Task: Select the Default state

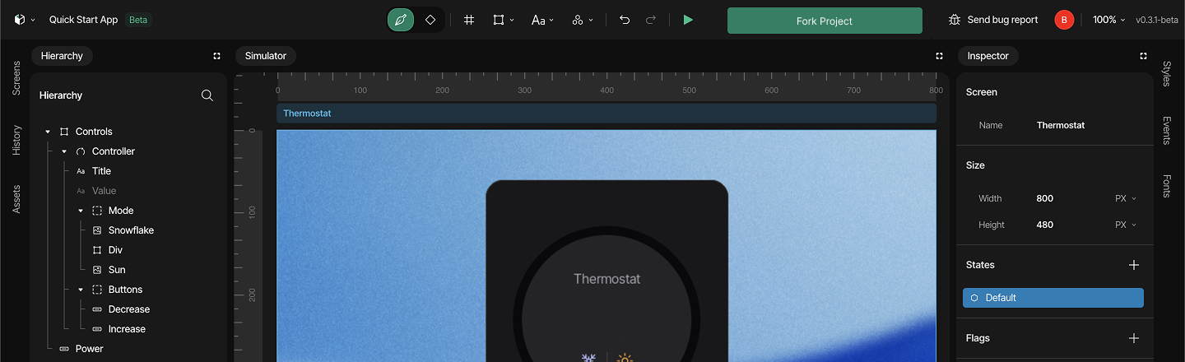Action: click(1053, 298)
